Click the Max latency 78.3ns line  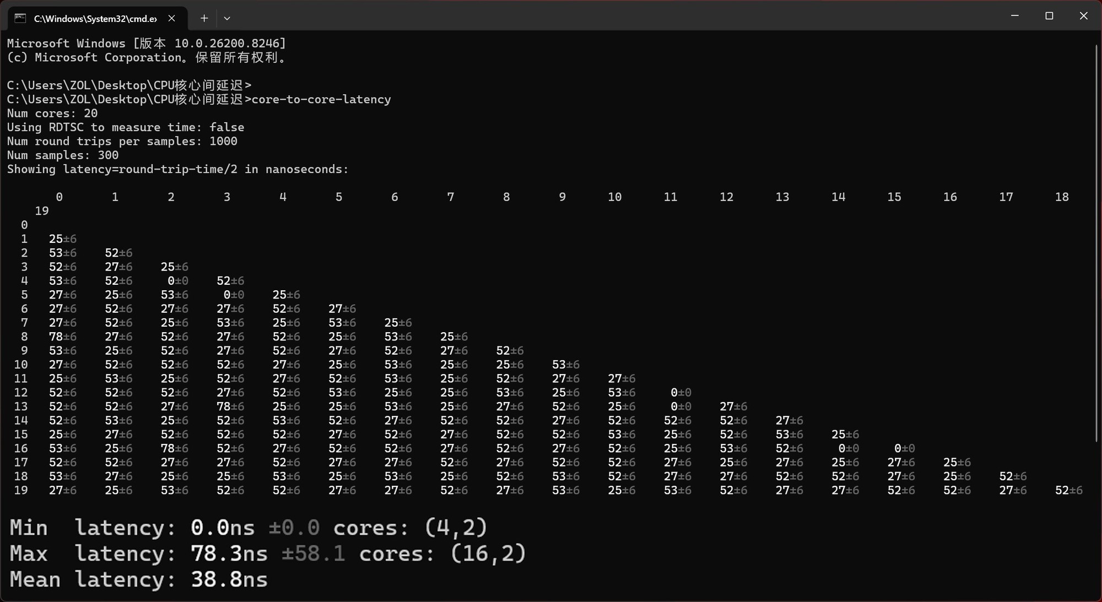pos(268,554)
